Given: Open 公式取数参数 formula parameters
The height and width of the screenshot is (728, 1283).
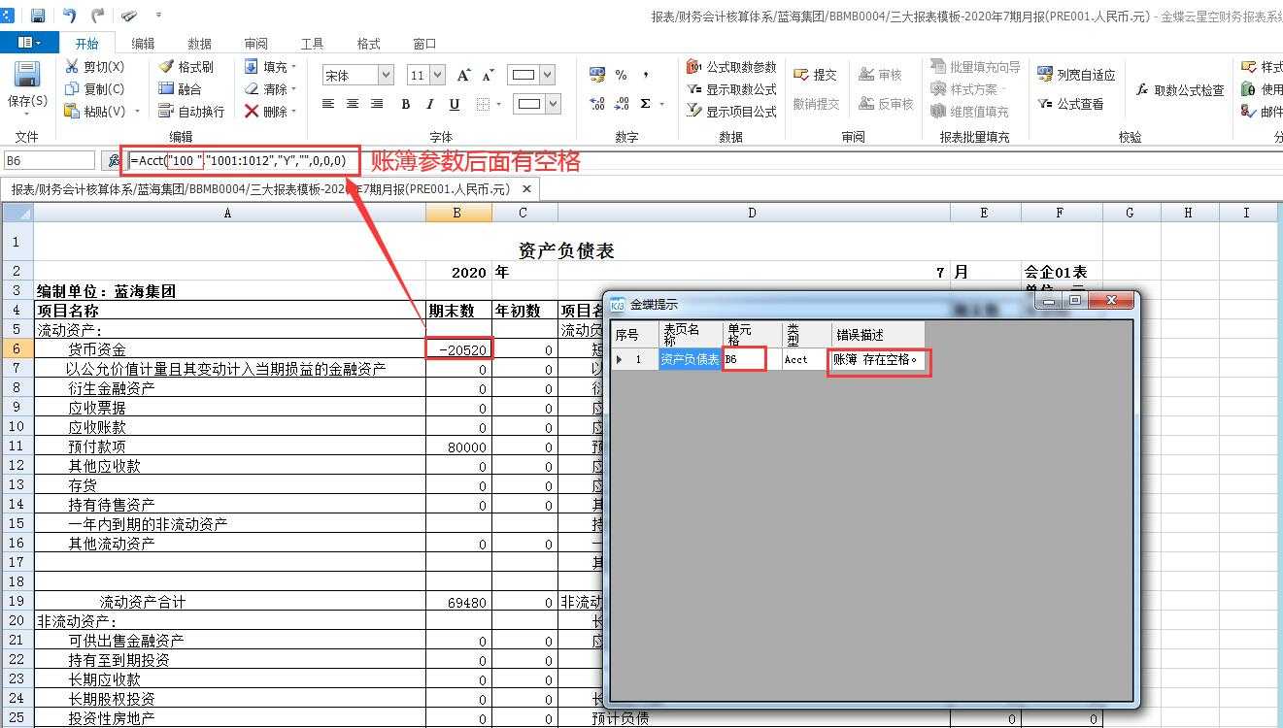Looking at the screenshot, I should [731, 67].
